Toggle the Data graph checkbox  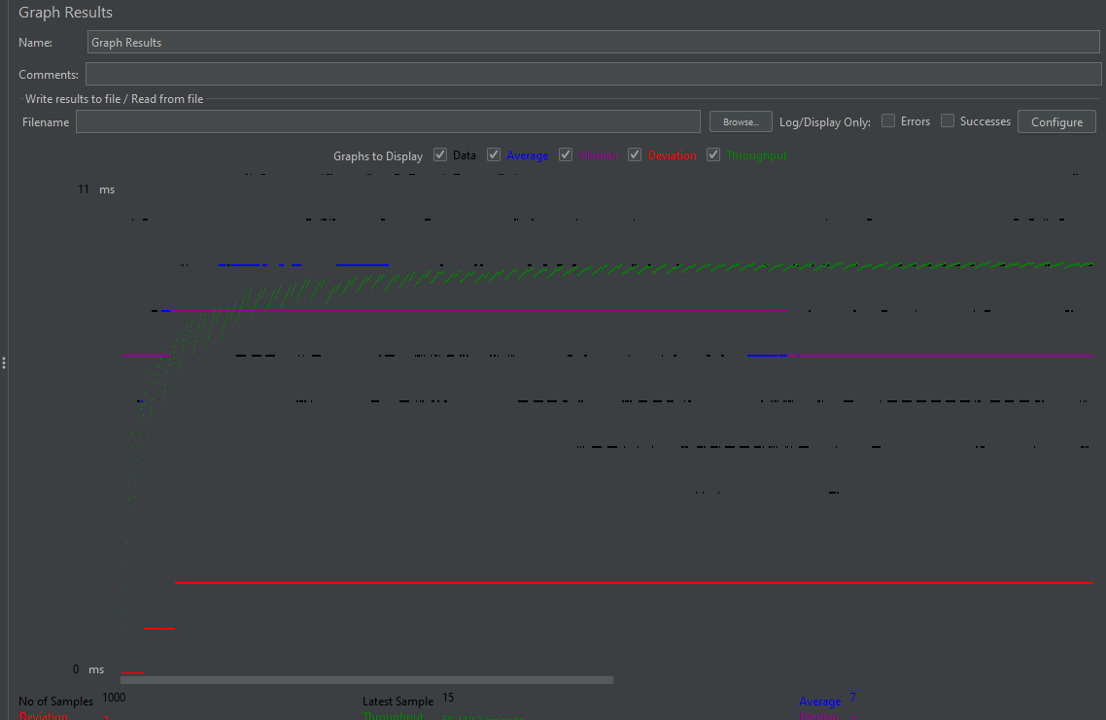[x=440, y=154]
